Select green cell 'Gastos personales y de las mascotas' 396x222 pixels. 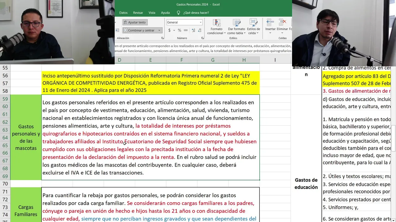tap(26, 138)
